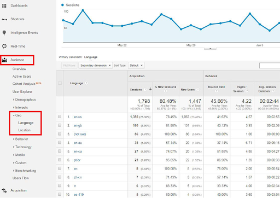
Task: Open the Real-Time reports
Action: [18, 46]
